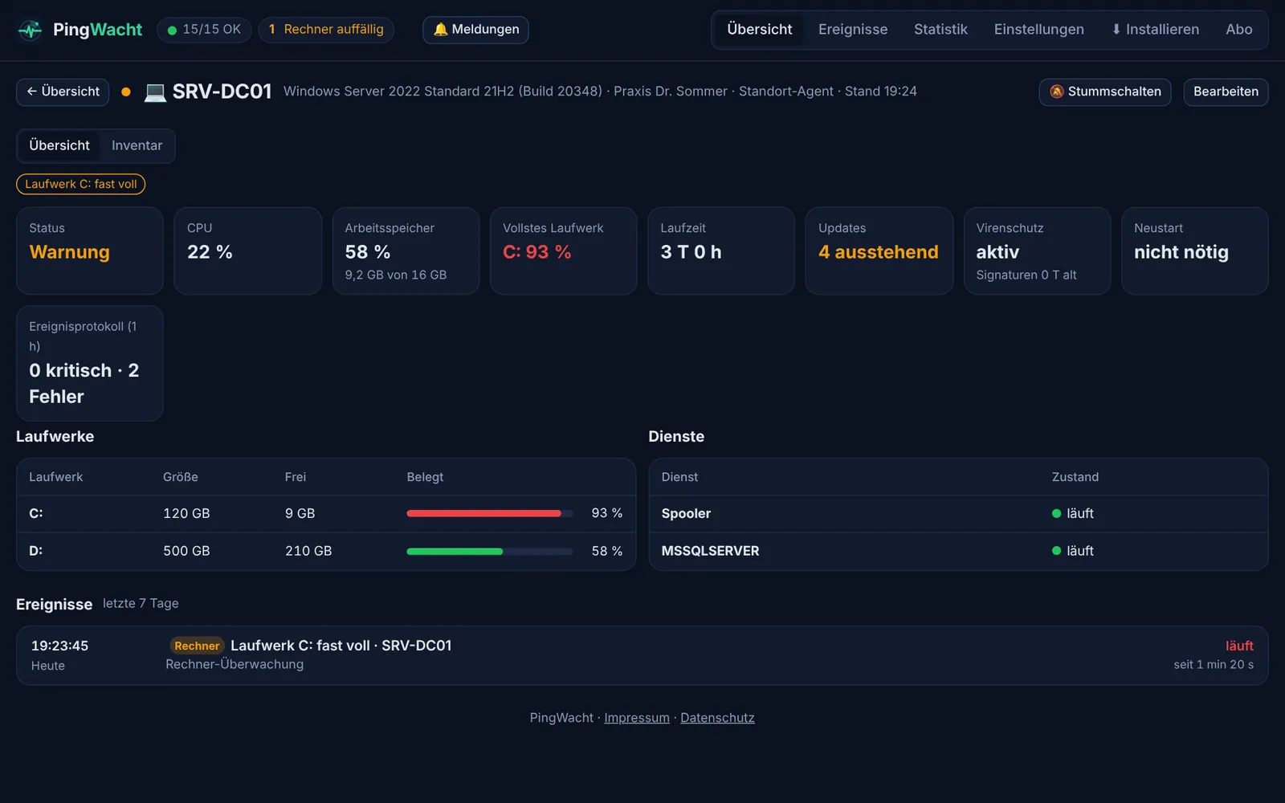Image resolution: width=1285 pixels, height=803 pixels.
Task: Open the Installieren page
Action: point(1155,30)
